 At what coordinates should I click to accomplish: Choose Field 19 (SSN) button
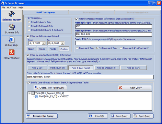pyautogui.click(x=133, y=68)
